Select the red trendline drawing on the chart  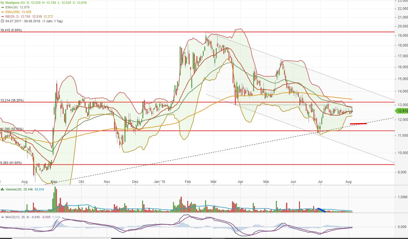(358, 123)
